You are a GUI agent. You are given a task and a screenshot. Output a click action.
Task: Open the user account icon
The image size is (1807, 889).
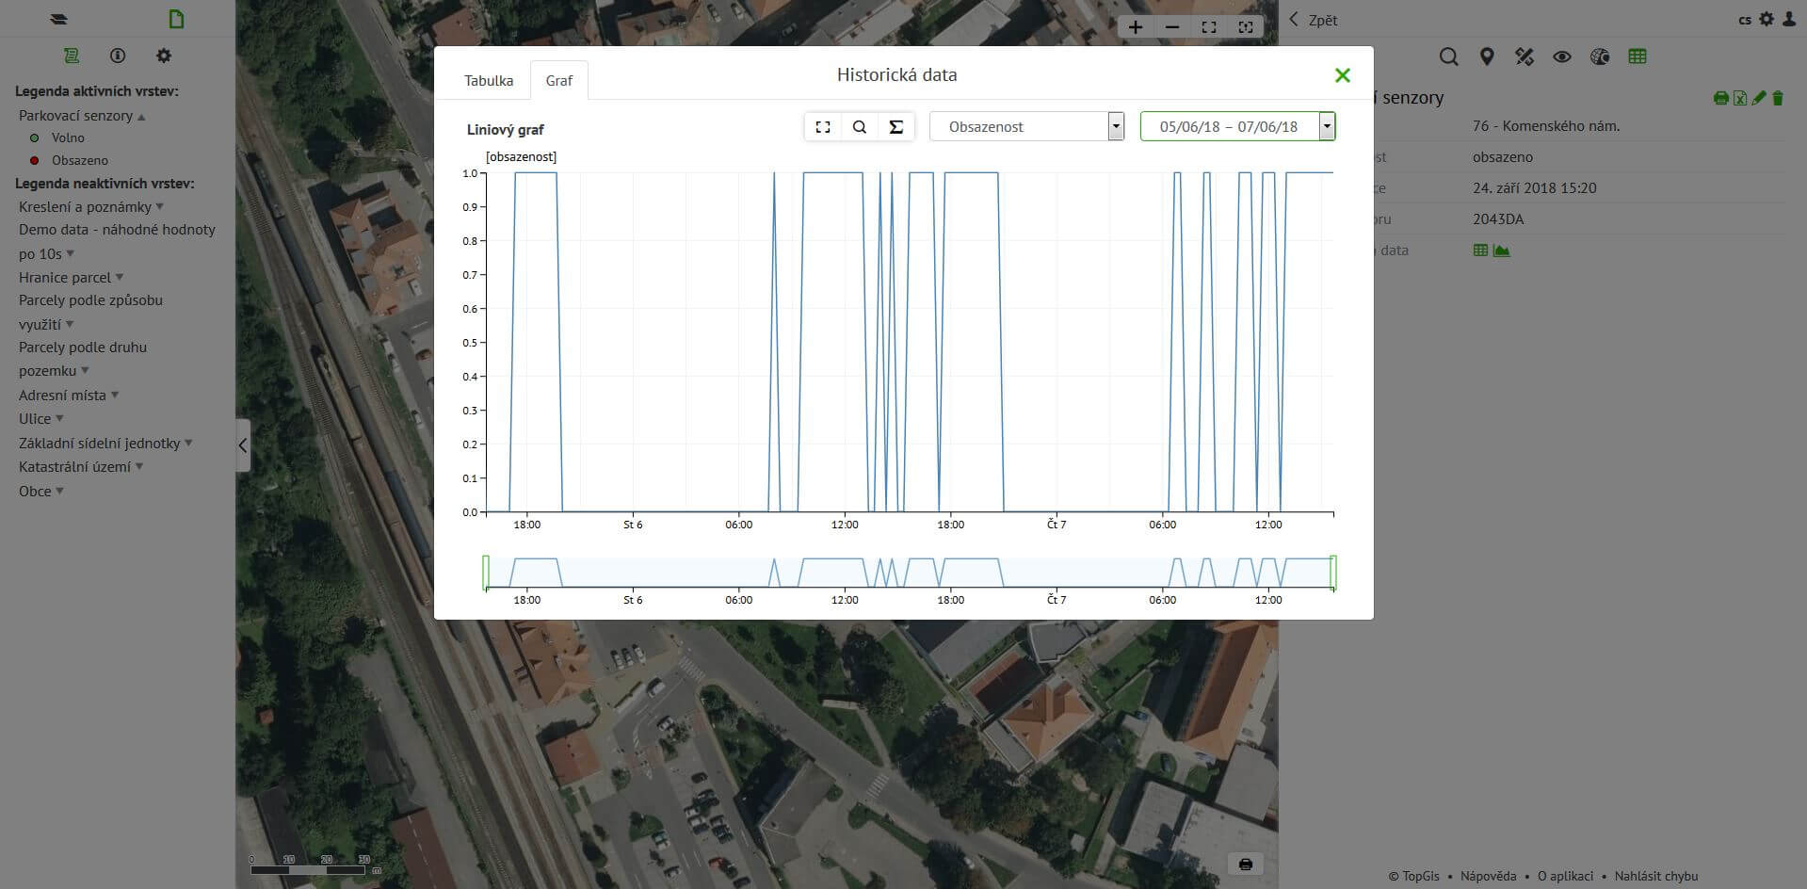[x=1789, y=19]
